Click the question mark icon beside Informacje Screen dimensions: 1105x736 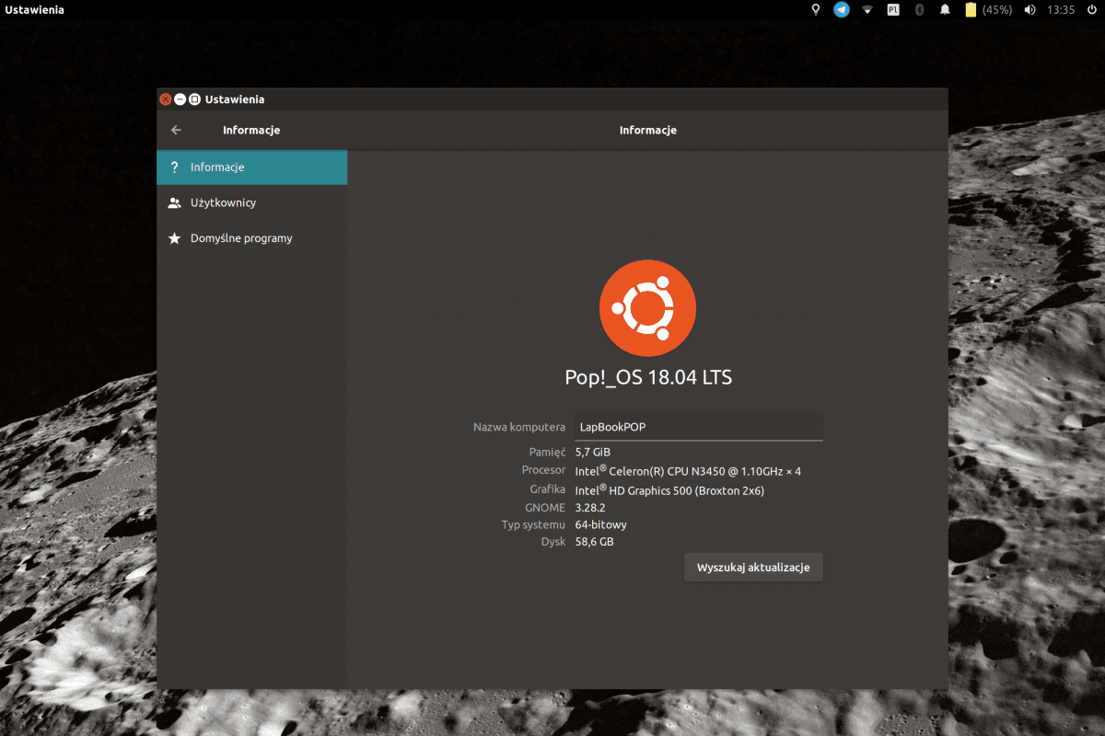pyautogui.click(x=174, y=167)
